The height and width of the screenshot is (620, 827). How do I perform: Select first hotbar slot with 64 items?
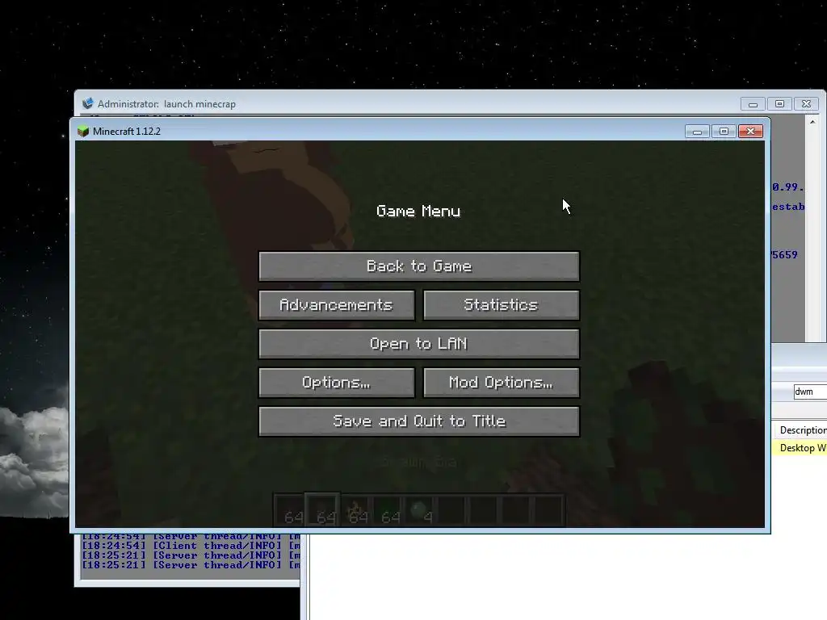291,511
